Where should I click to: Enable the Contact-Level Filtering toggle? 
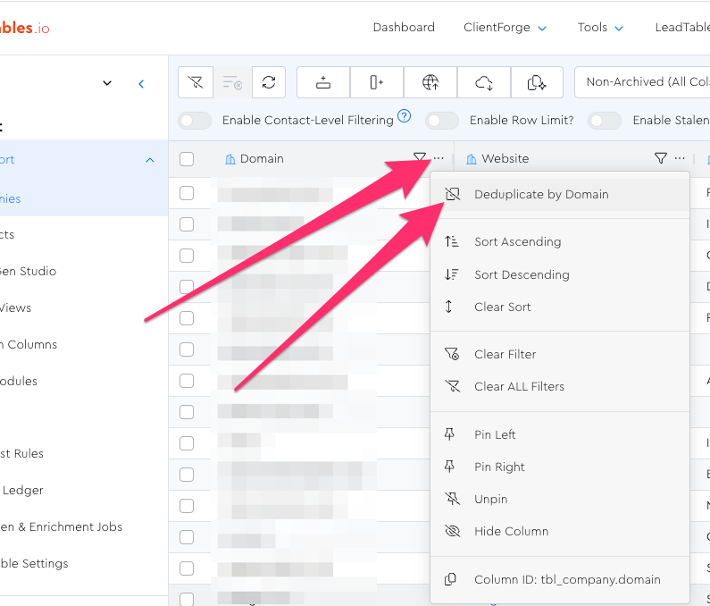pos(196,121)
